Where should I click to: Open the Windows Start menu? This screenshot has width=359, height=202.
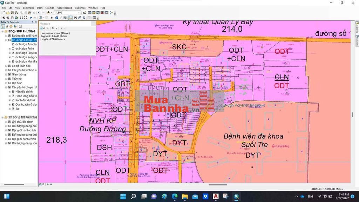pyautogui.click(x=123, y=196)
